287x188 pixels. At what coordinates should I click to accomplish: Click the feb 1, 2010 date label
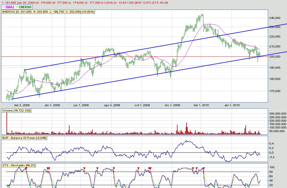point(201,105)
